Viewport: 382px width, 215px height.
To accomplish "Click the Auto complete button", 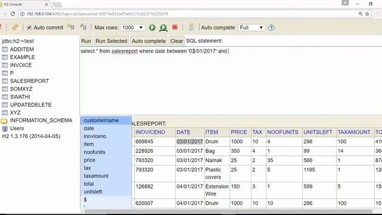I will (x=149, y=41).
